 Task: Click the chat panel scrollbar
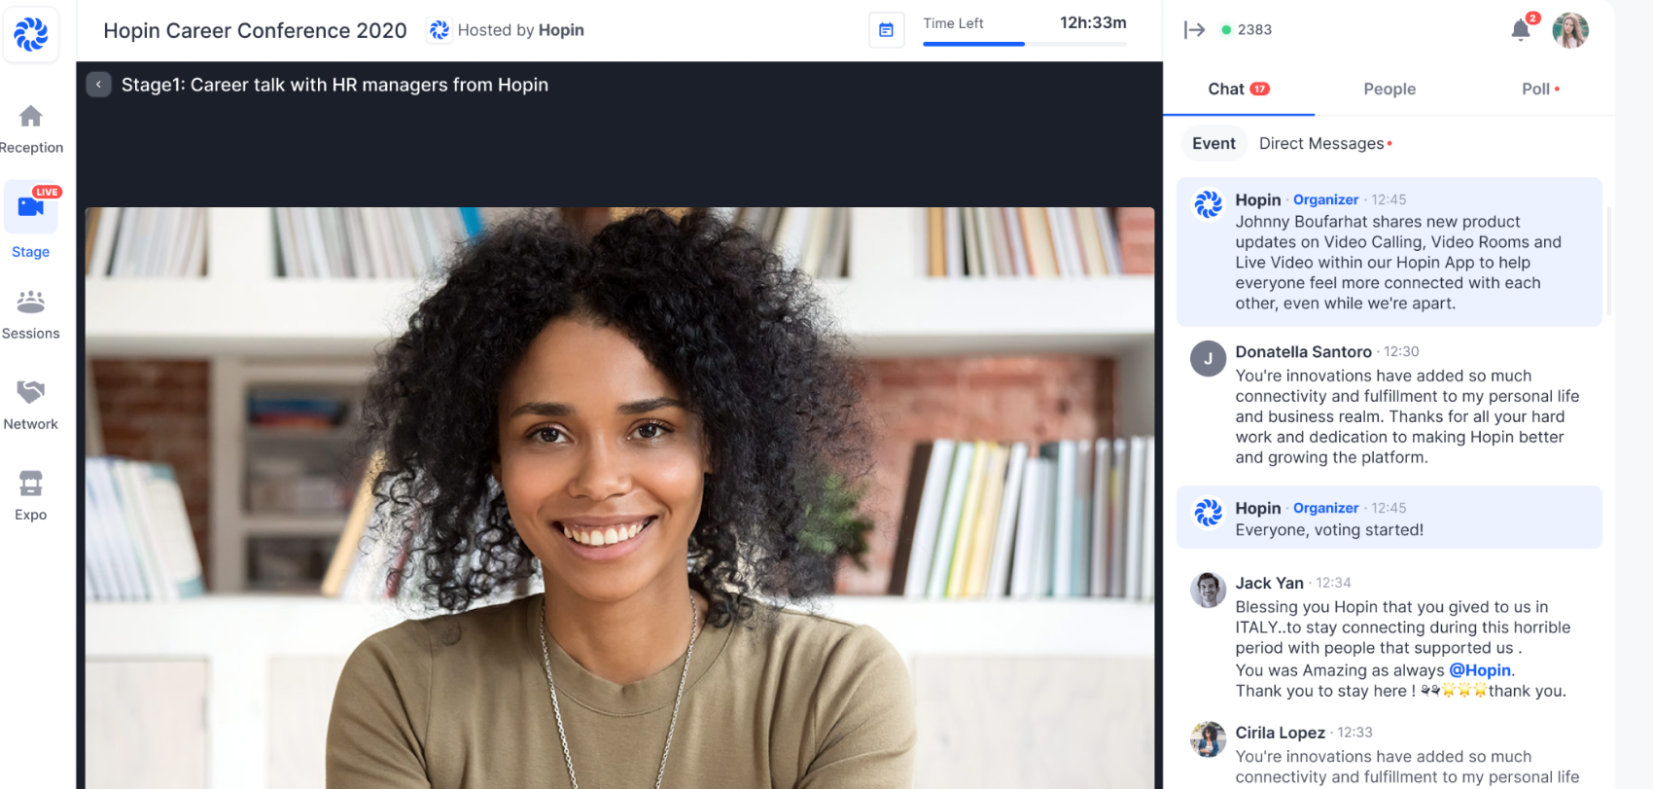coord(1609,261)
